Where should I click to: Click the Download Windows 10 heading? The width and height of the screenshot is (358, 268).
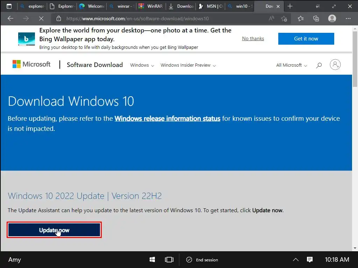coord(71,101)
